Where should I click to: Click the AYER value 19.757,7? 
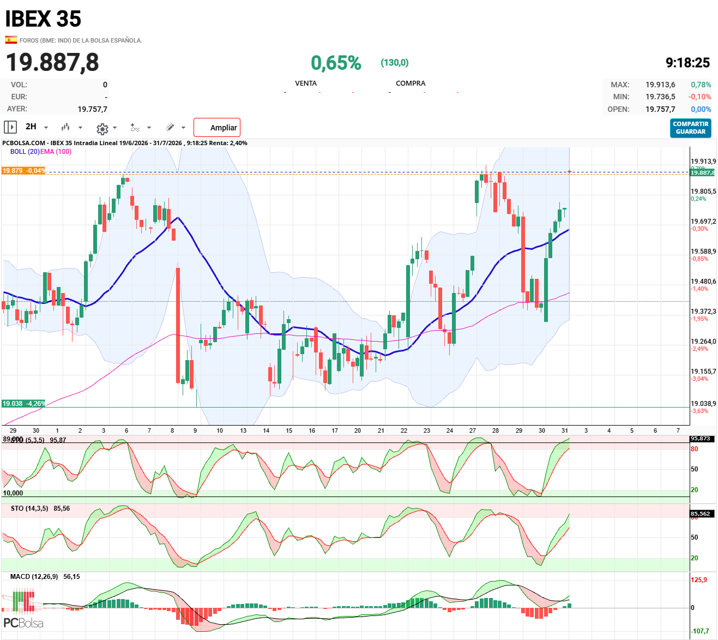pos(93,109)
